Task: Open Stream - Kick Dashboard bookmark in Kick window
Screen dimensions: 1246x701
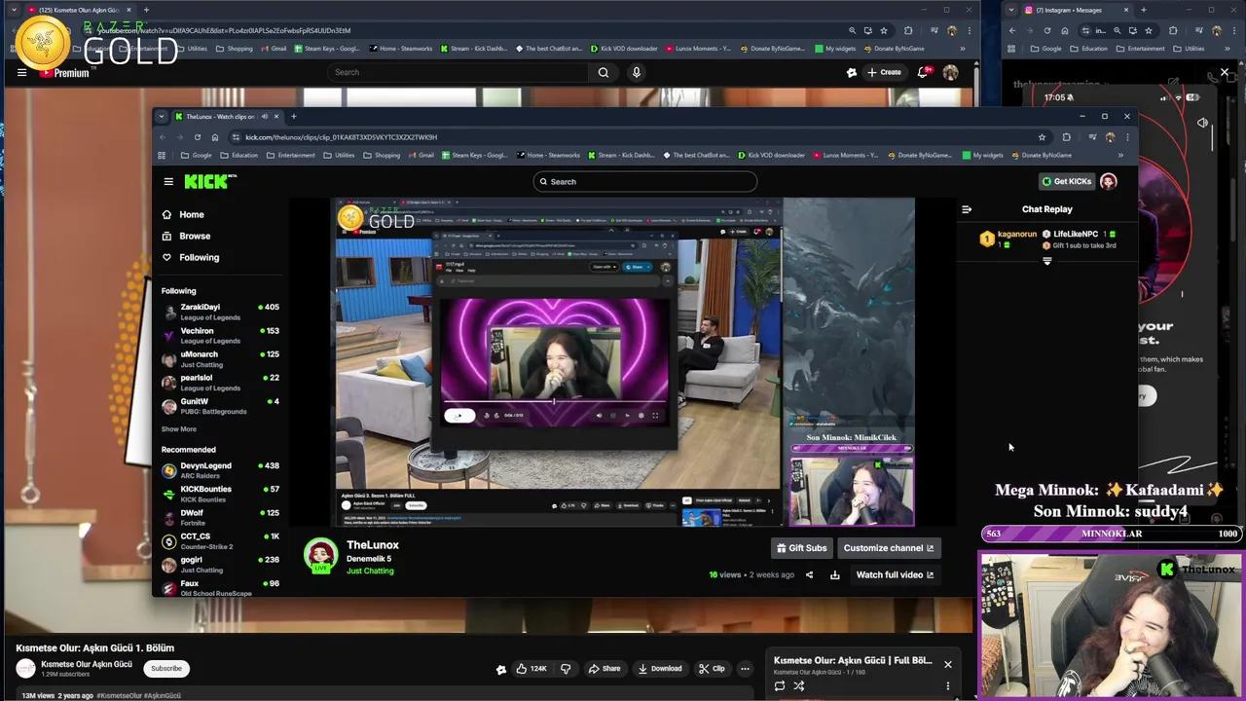Action: (x=623, y=155)
